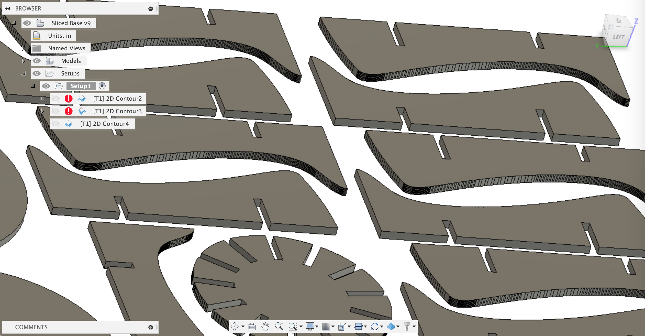Activate the Zoom Window tool
This screenshot has height=336, width=645.
293,327
